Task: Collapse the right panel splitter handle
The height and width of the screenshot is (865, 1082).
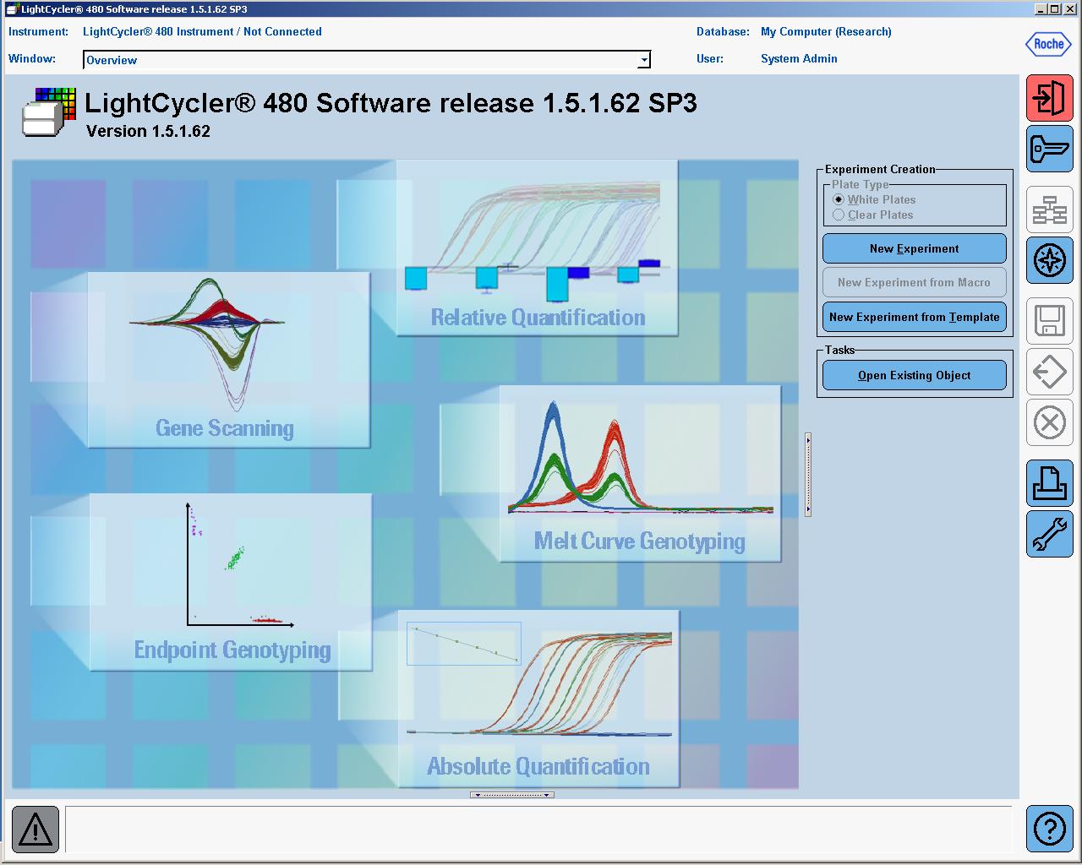Action: point(808,475)
